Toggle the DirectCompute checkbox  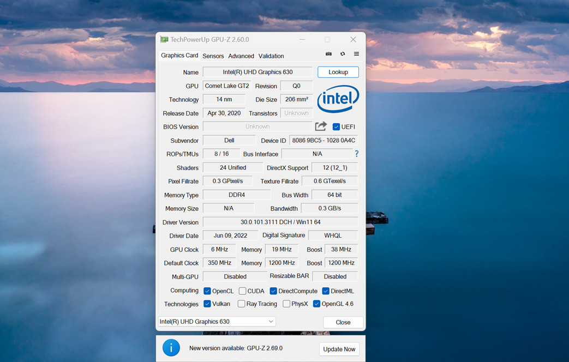click(273, 291)
